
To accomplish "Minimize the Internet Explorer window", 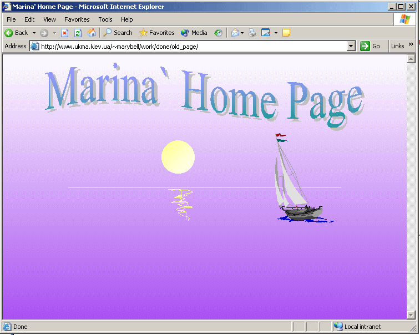I will pyautogui.click(x=392, y=7).
